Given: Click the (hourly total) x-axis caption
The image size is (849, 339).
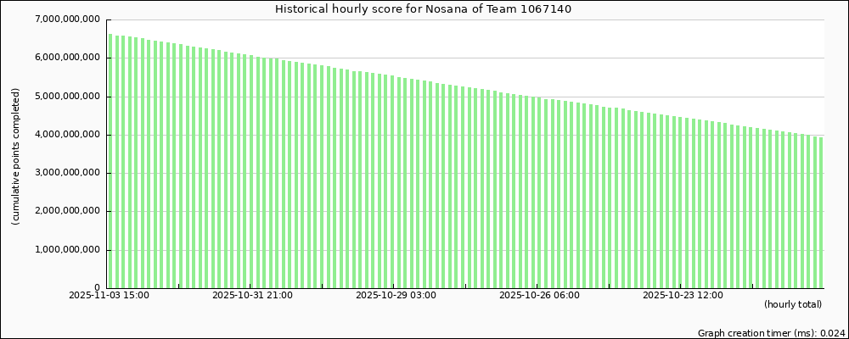Looking at the screenshot, I should coord(792,304).
